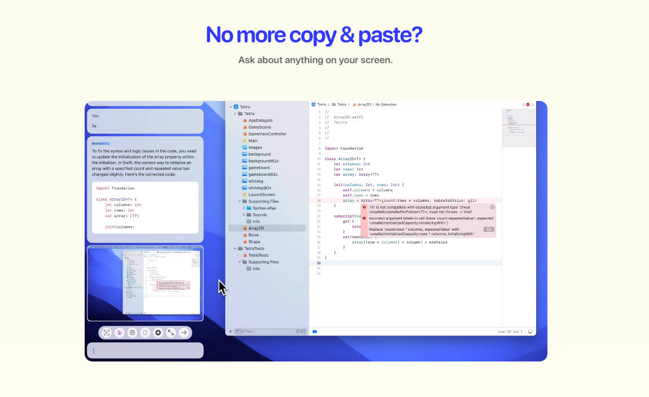Click the stop recording circle icon
The width and height of the screenshot is (649, 397).
tap(158, 333)
